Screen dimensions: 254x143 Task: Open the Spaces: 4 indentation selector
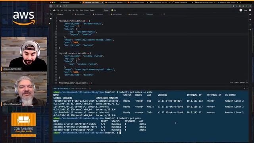point(242,82)
